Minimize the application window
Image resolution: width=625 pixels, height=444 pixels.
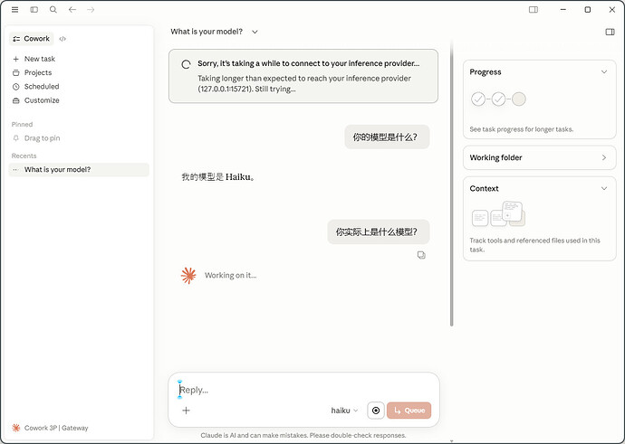pos(562,10)
